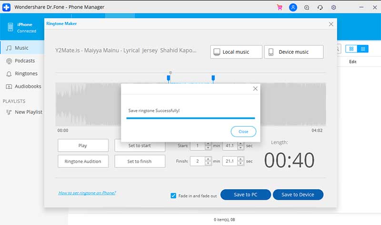Click the Start minutes field
Viewport: 381px width, 225px height.
(198, 146)
